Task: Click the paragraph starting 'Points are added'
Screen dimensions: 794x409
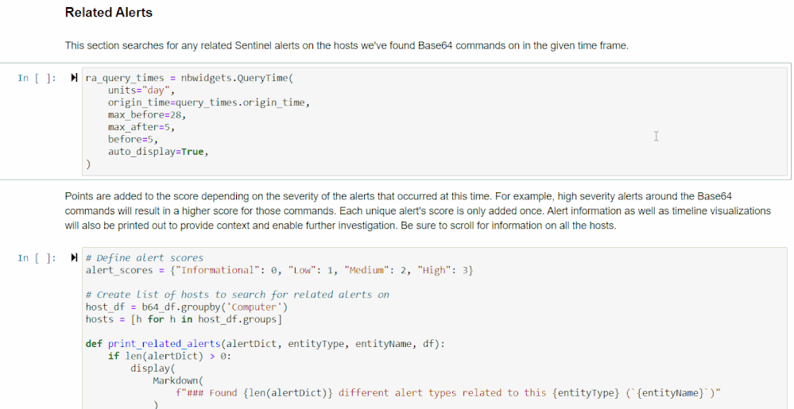Action: point(418,210)
